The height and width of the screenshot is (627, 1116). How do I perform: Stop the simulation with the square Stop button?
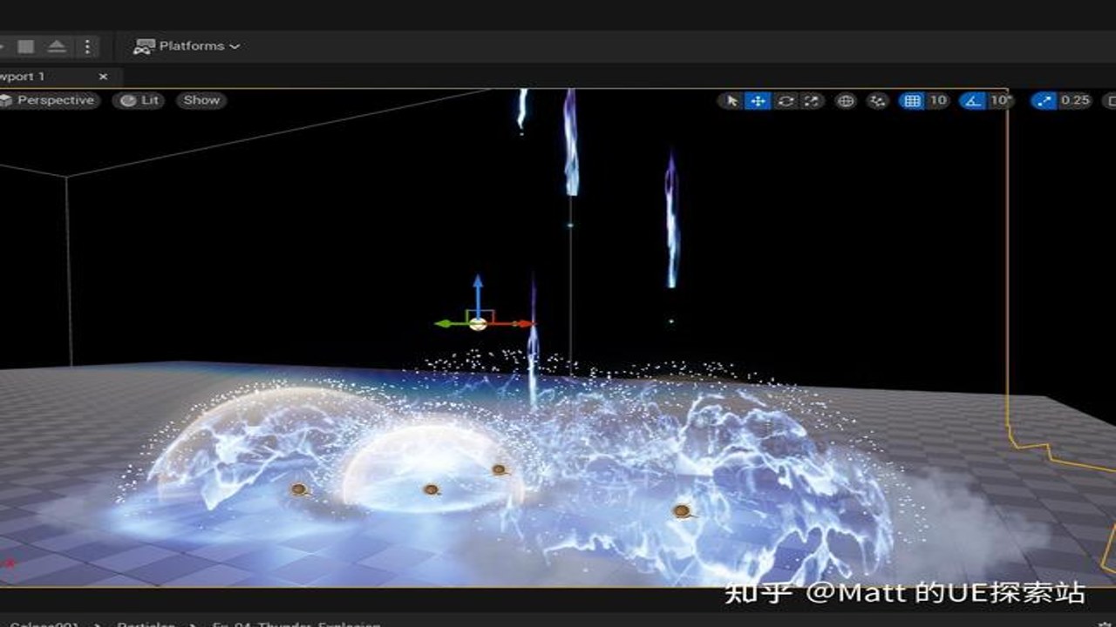point(26,46)
